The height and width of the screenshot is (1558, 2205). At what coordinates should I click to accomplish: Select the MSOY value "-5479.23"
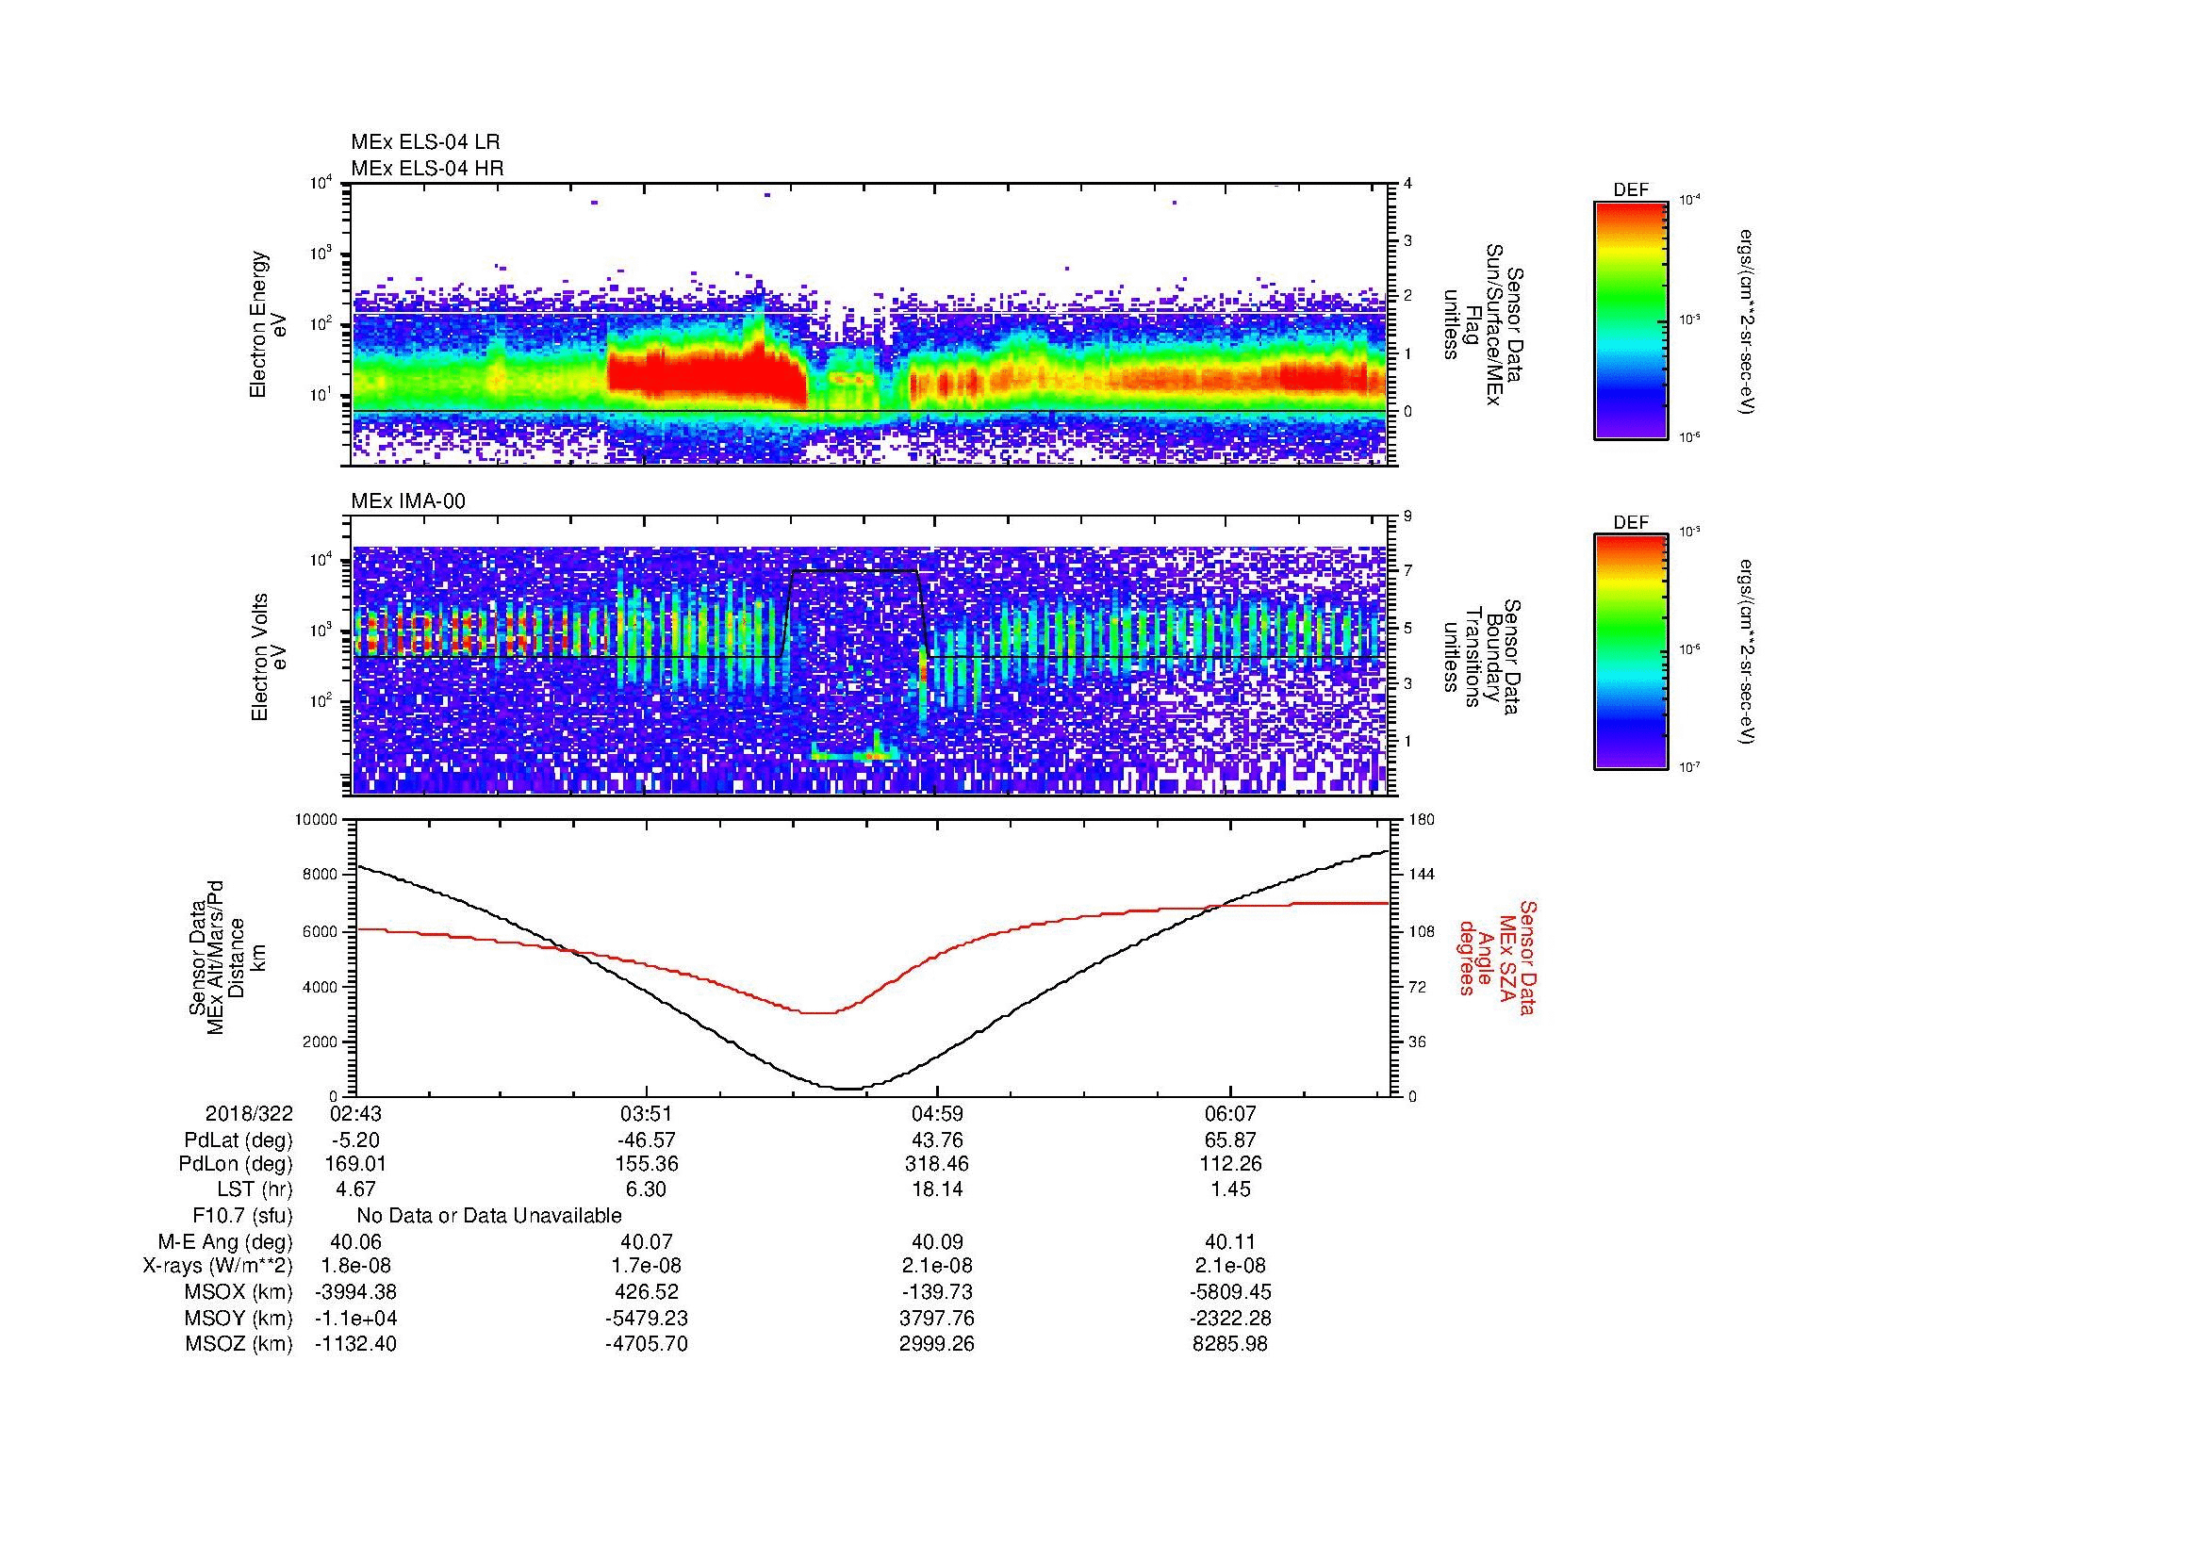point(647,1319)
